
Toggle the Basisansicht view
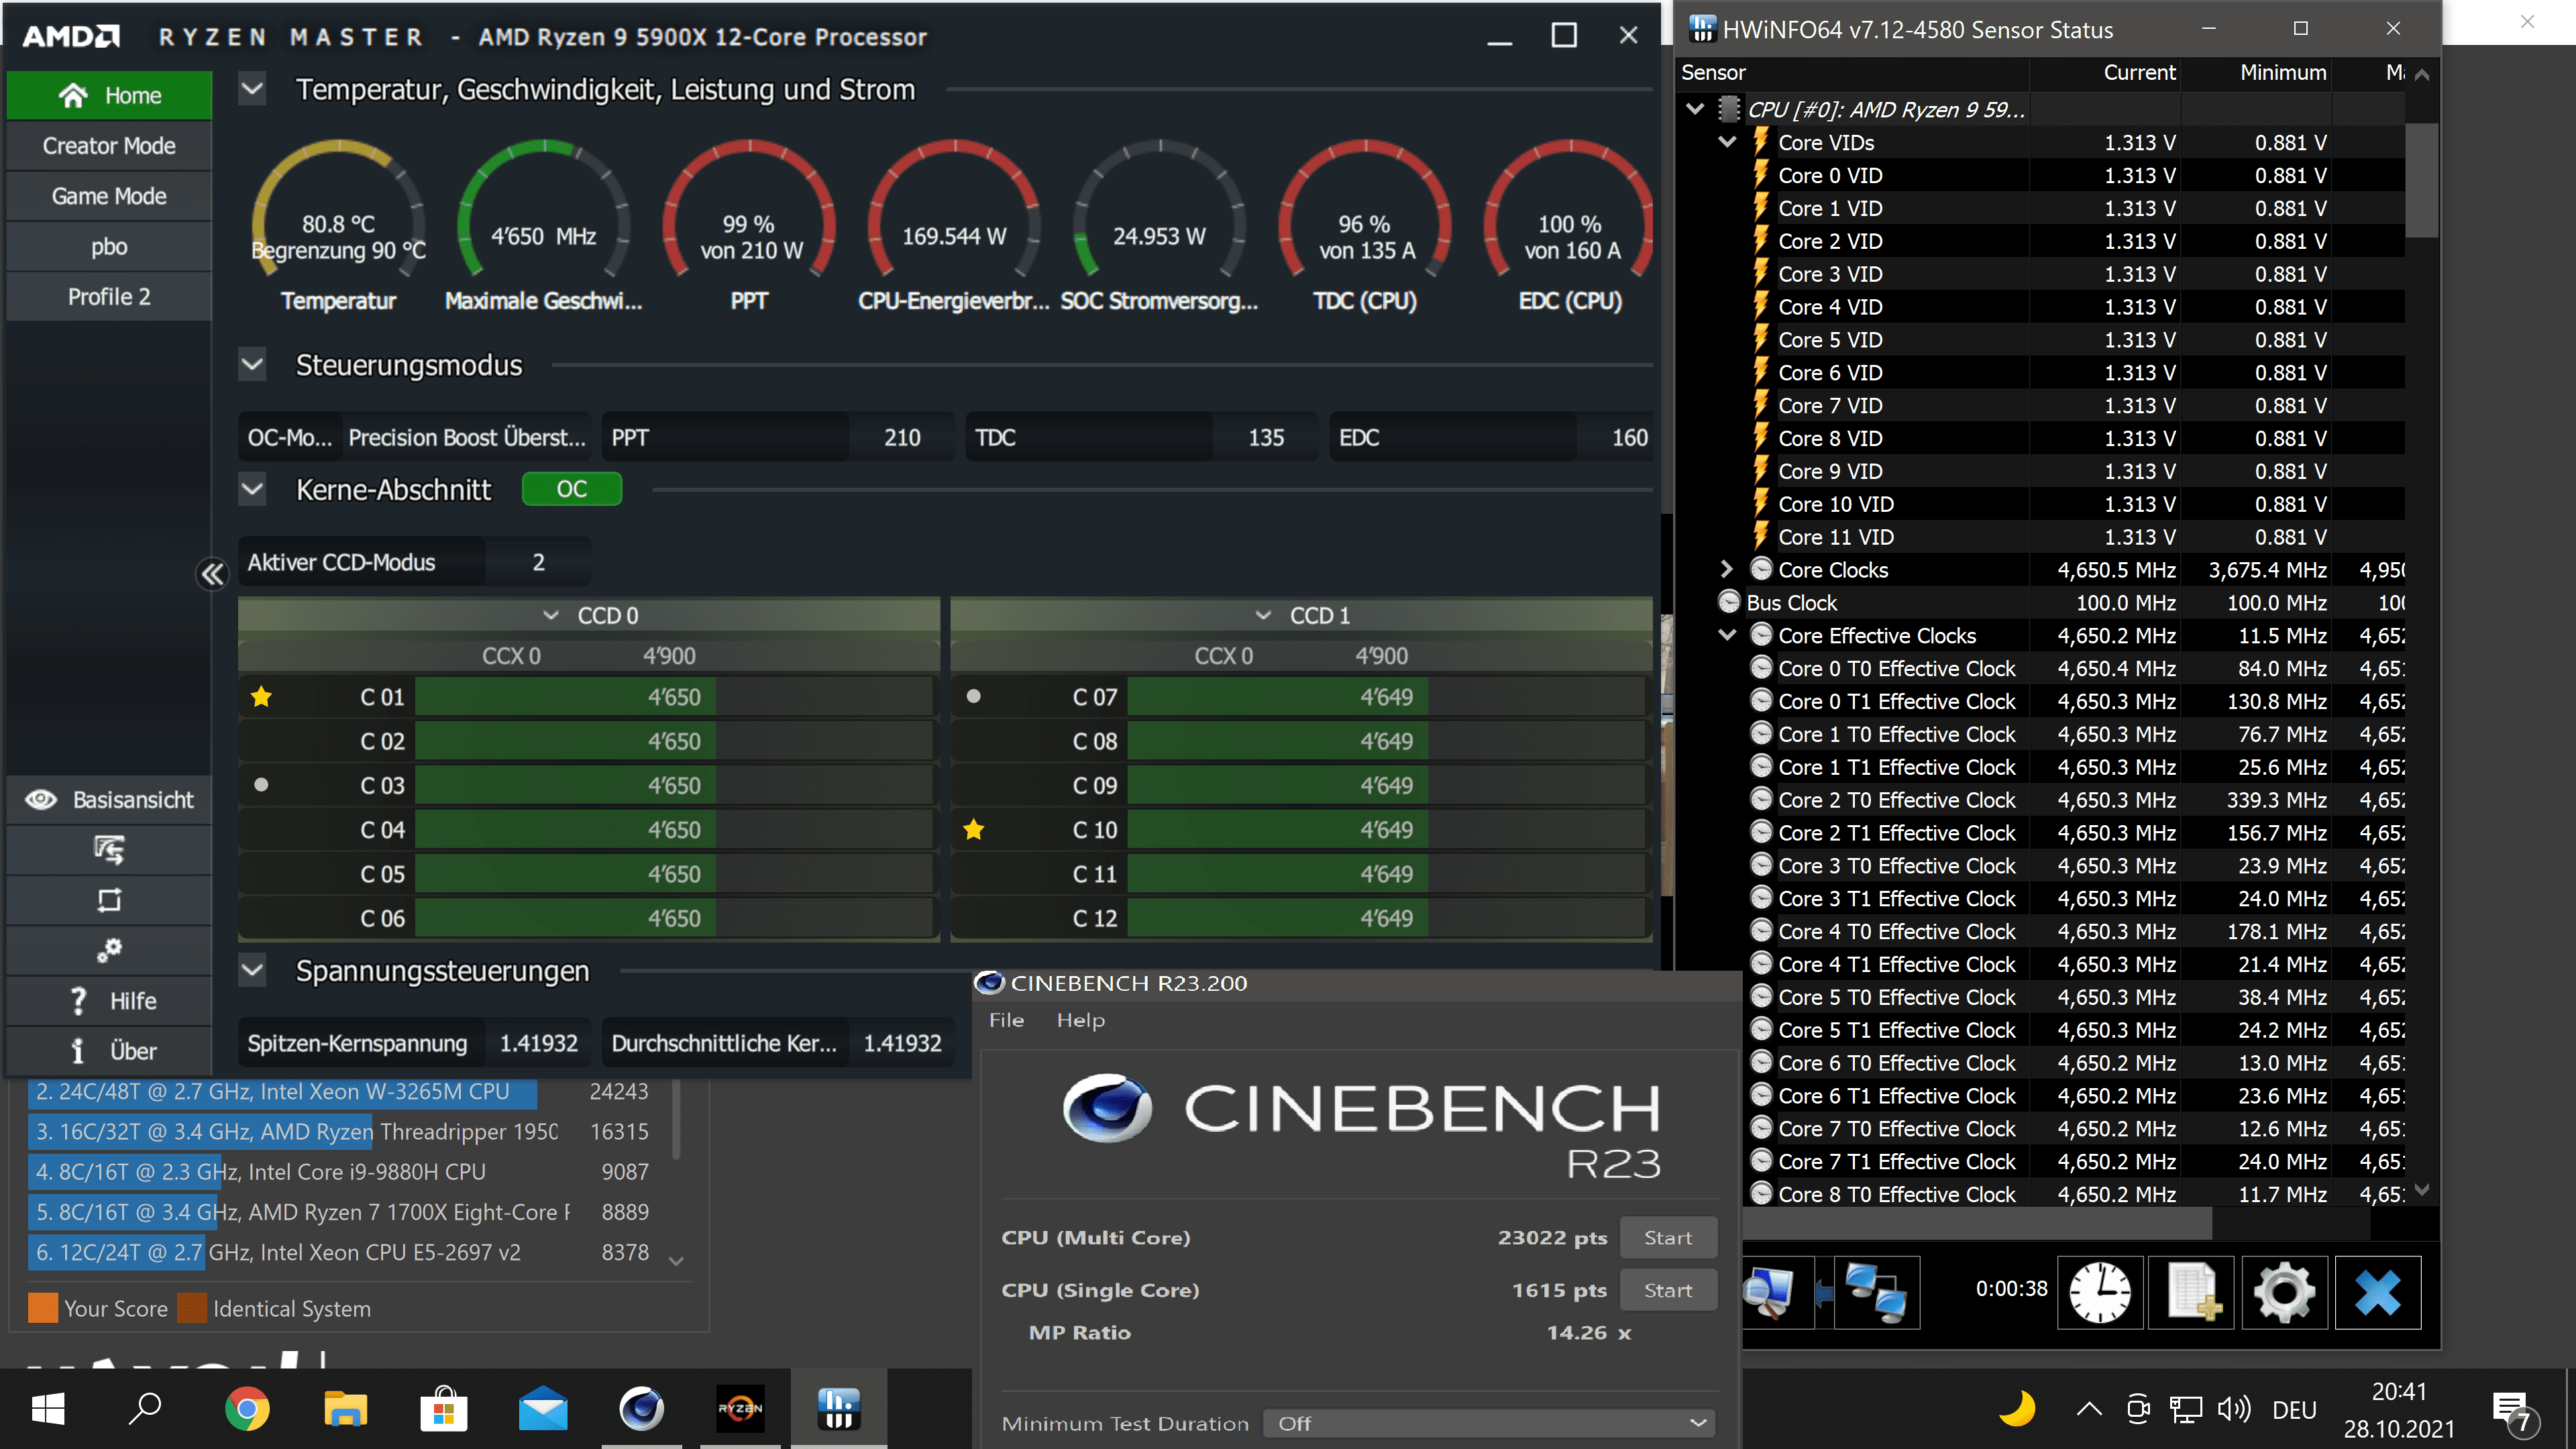click(x=109, y=800)
